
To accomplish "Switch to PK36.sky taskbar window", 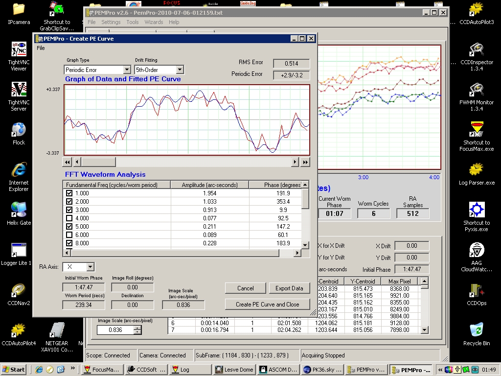I will coord(323,370).
